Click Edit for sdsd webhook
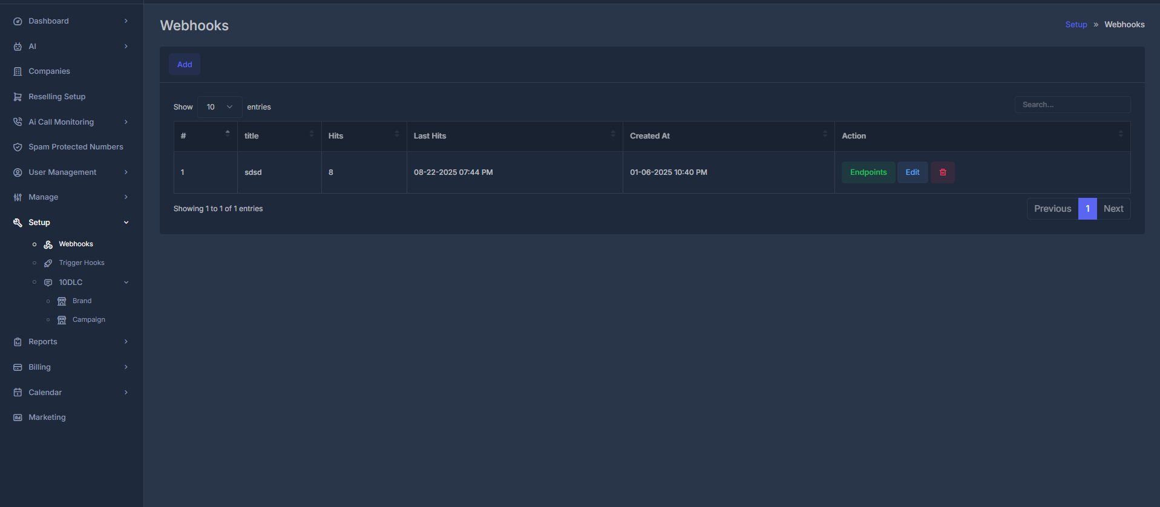Image resolution: width=1160 pixels, height=507 pixels. point(913,172)
